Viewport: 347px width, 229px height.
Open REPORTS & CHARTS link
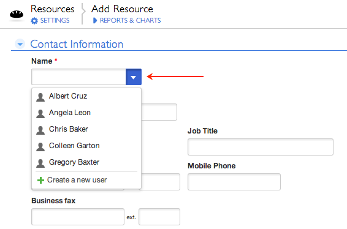click(x=131, y=21)
